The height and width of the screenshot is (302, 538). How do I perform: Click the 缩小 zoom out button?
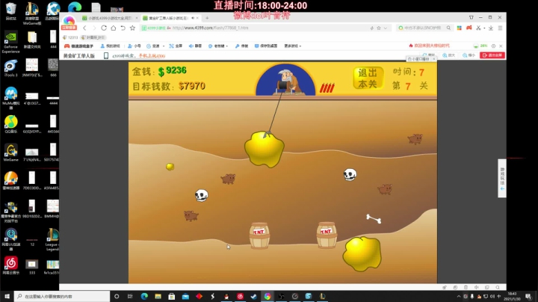click(469, 55)
